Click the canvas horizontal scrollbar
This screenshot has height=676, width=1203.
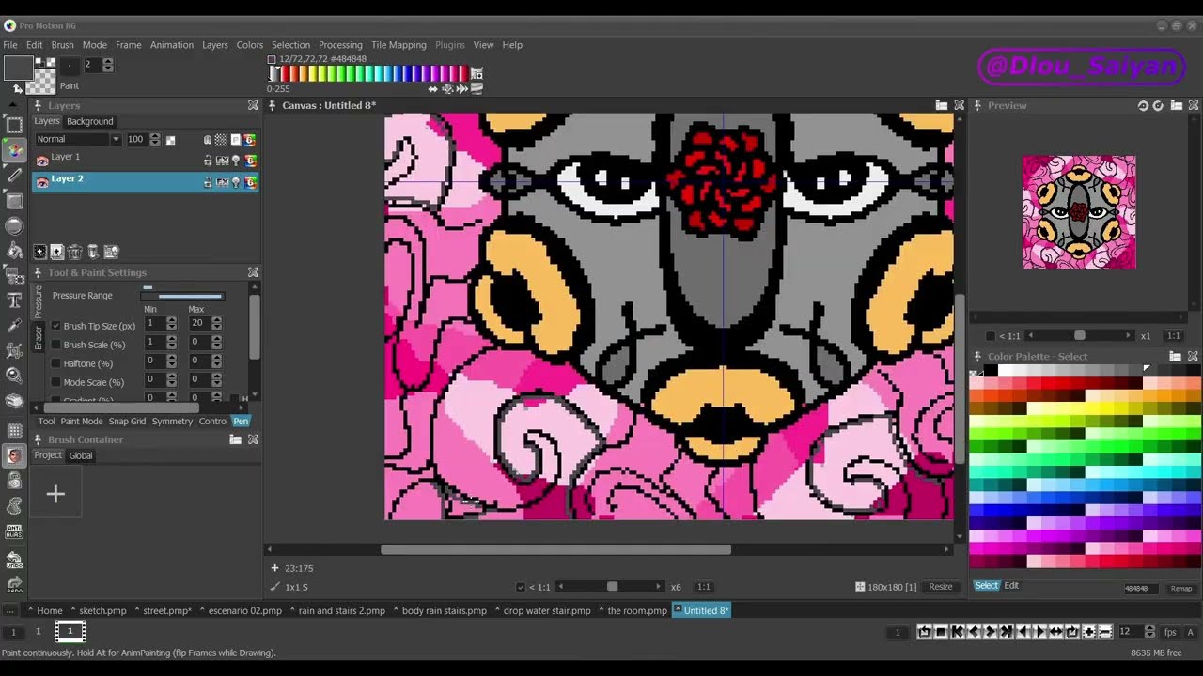[x=555, y=549]
